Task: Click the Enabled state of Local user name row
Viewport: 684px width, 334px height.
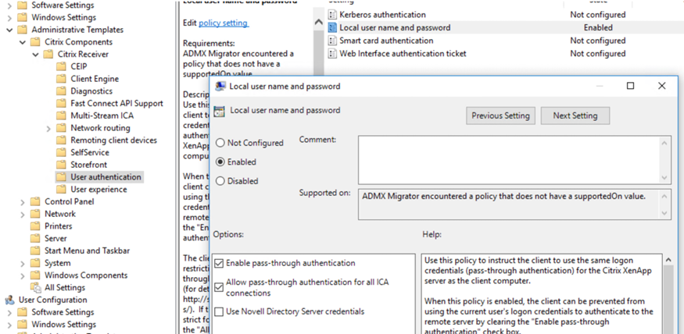Action: coord(598,28)
